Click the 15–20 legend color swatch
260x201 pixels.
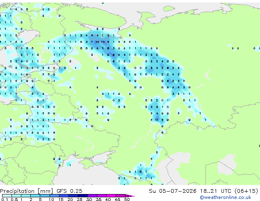point(64,196)
